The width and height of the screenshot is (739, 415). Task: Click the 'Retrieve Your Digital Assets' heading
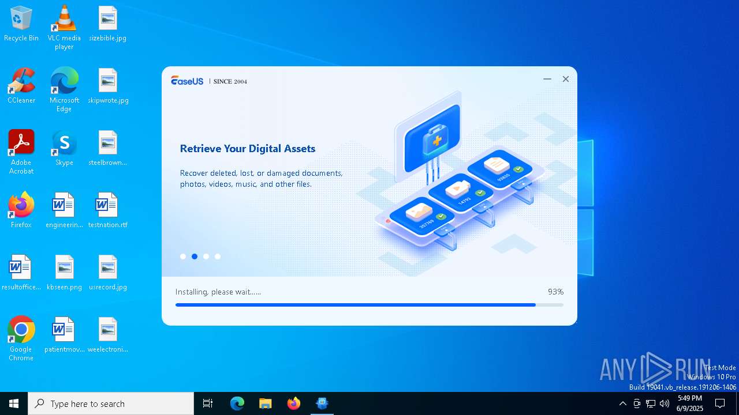[248, 149]
